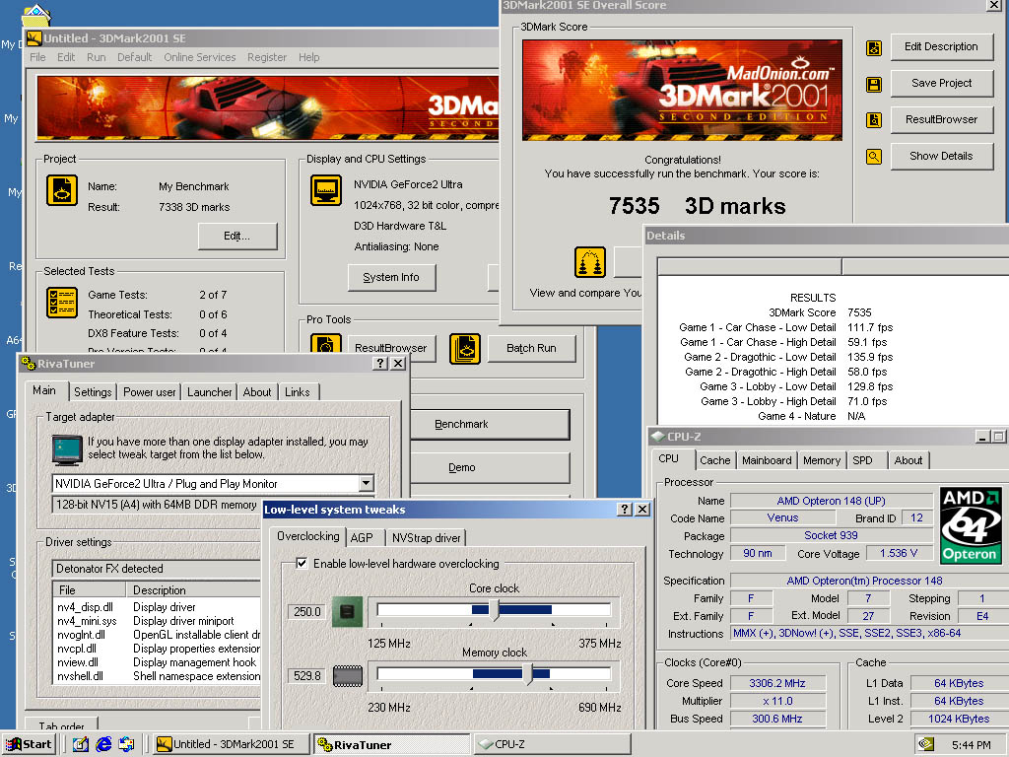Open the Run menu in 3DMark2001 SE
Image resolution: width=1009 pixels, height=757 pixels.
click(96, 57)
